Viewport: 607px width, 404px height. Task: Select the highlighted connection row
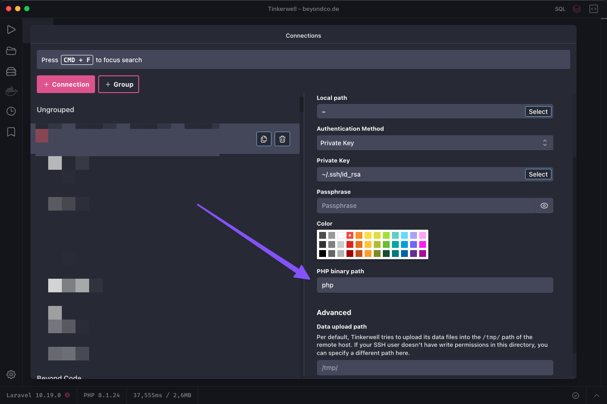(165, 139)
